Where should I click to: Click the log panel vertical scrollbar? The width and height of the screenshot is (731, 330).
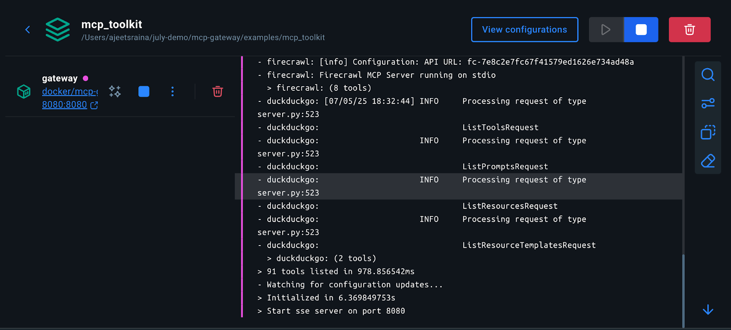point(683,291)
